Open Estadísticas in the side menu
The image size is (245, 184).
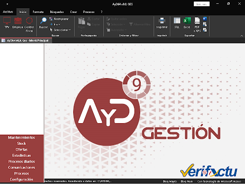click(x=22, y=155)
